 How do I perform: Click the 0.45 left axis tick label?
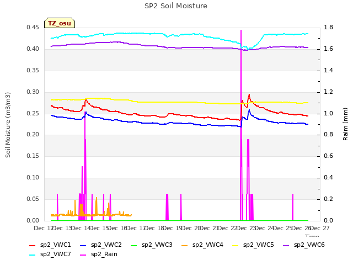(33, 28)
